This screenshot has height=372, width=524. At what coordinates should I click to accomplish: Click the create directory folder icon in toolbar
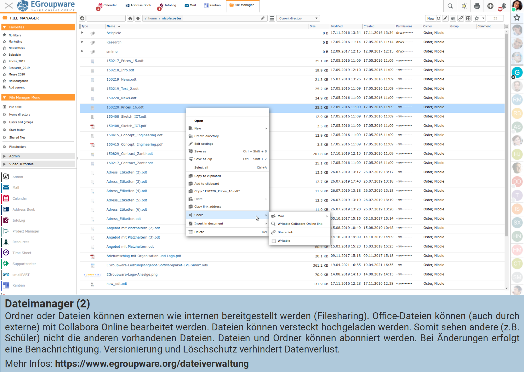point(453,18)
